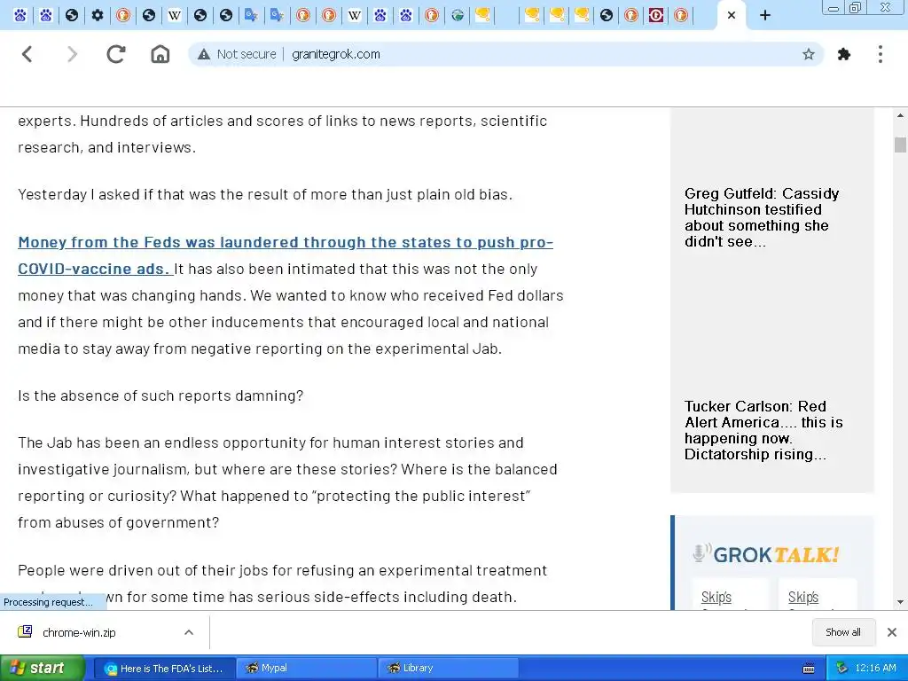The height and width of the screenshot is (681, 908).
Task: Switch to 'Here is The FDA's List' taskbar window
Action: click(164, 669)
